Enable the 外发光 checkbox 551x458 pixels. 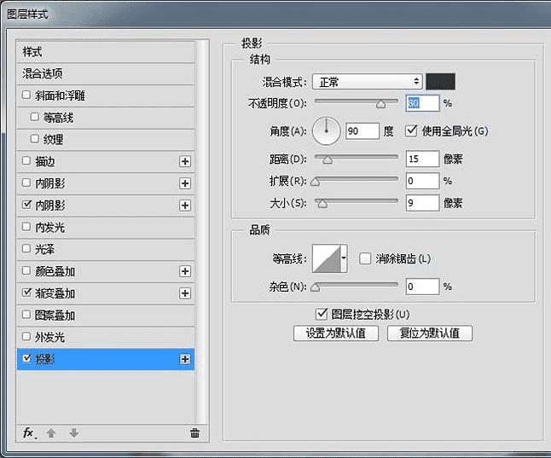(x=26, y=336)
